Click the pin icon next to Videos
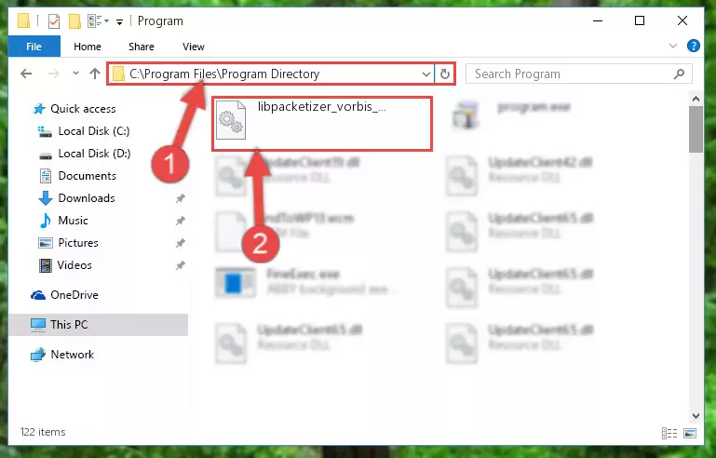The height and width of the screenshot is (458, 716). point(181,265)
